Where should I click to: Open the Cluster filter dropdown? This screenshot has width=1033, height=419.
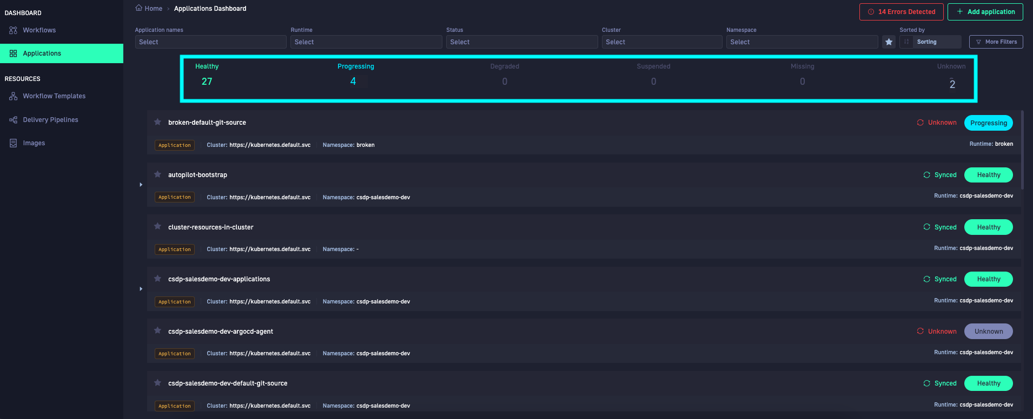click(x=662, y=42)
